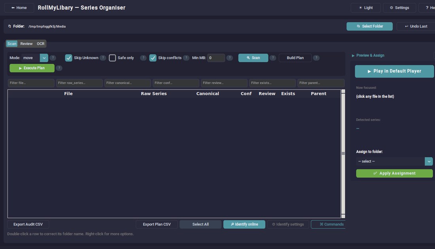Click Filter canonical input
Viewport: 435px width, 249px height.
click(x=128, y=83)
